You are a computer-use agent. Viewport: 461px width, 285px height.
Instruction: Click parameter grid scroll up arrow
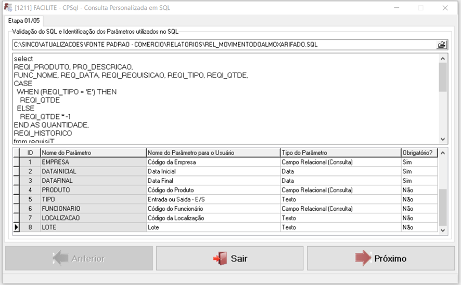pyautogui.click(x=443, y=153)
